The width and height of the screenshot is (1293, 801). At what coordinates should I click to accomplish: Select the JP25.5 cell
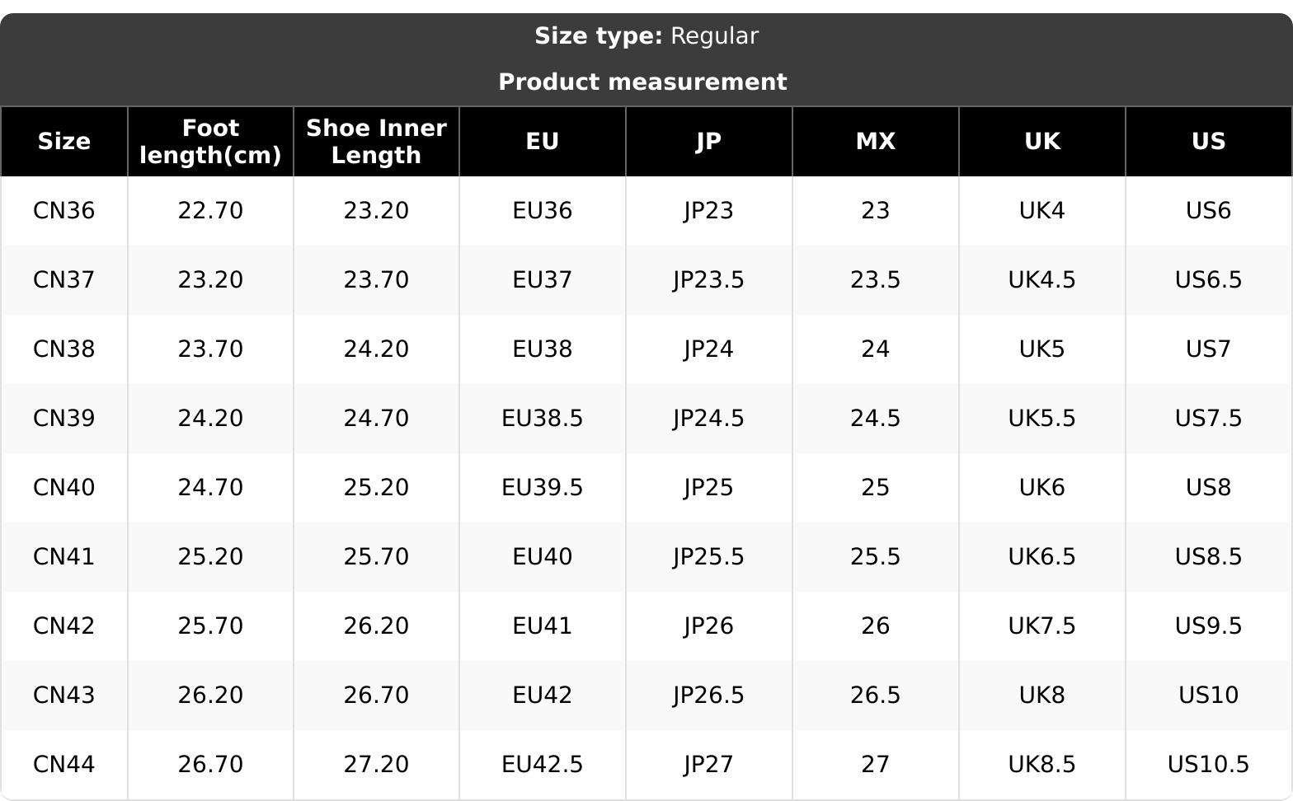pos(708,557)
